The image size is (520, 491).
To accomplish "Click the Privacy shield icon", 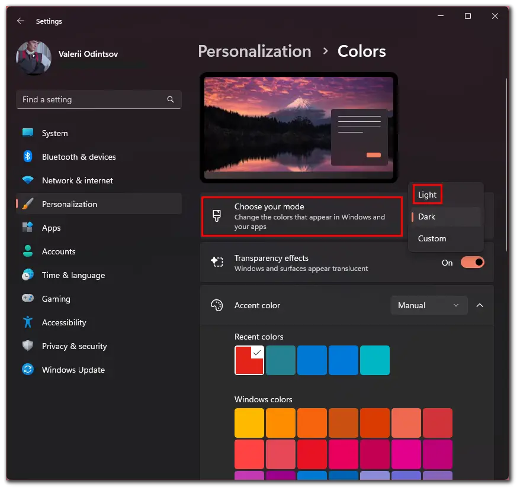I will click(28, 345).
